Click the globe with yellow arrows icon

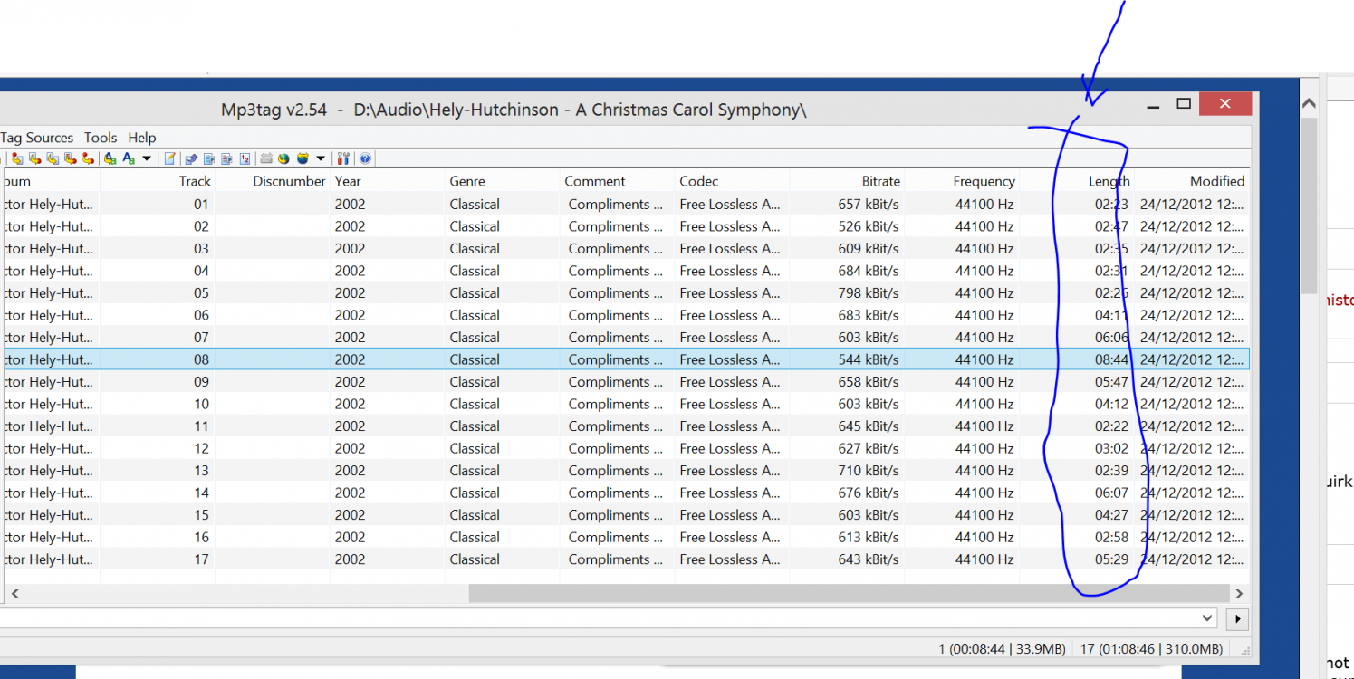283,158
